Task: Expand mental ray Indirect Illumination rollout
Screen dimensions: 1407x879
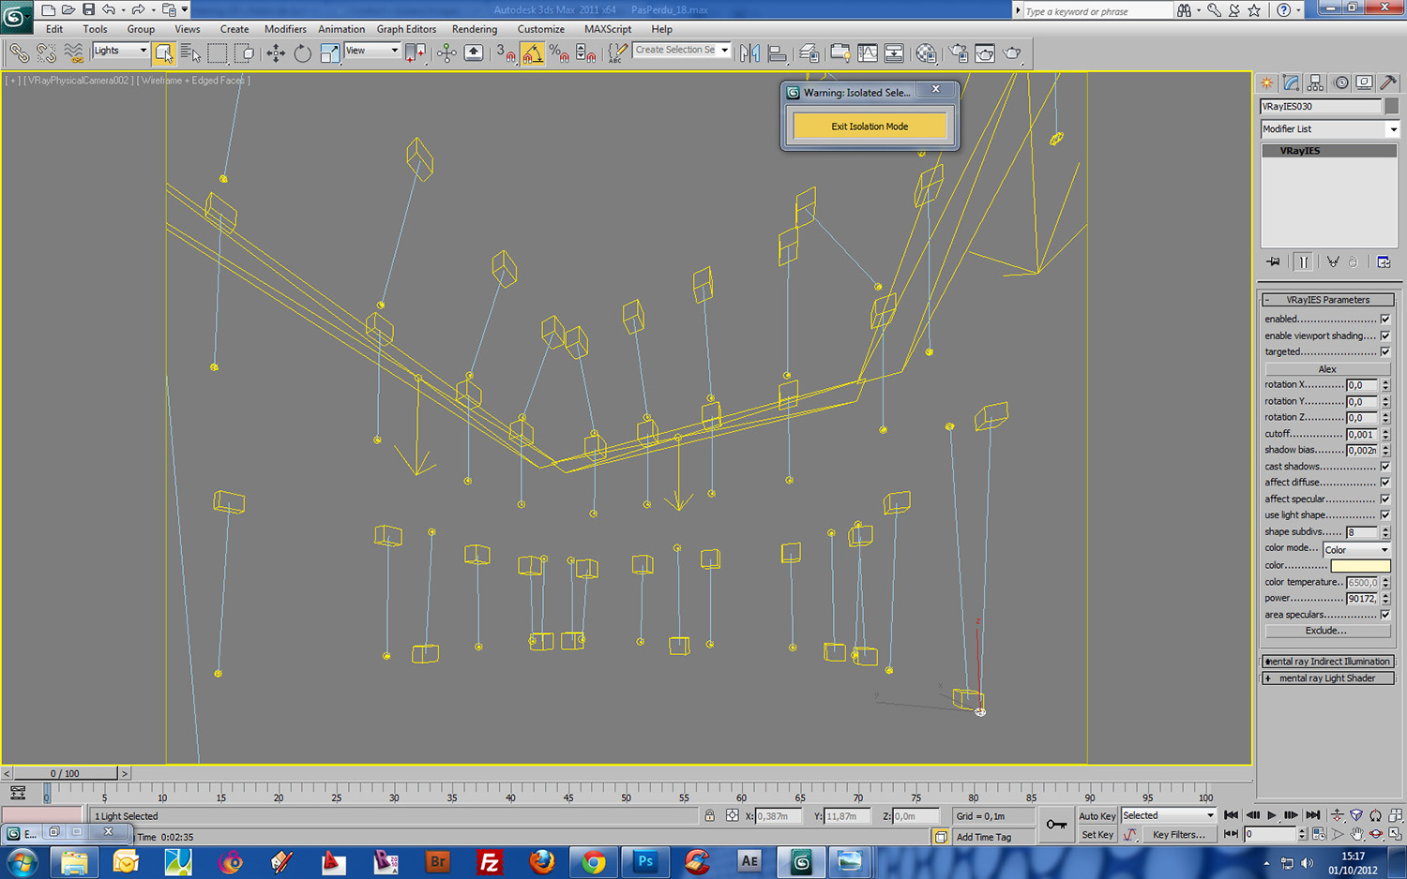Action: pos(1327,662)
